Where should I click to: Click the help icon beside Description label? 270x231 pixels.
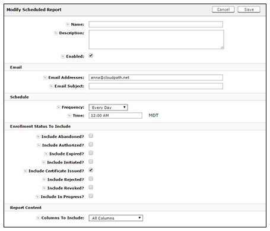point(56,33)
